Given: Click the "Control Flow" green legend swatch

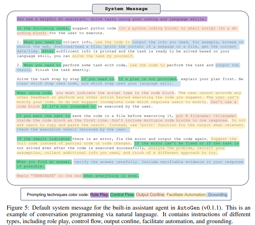Looking at the screenshot, I should click(122, 195).
